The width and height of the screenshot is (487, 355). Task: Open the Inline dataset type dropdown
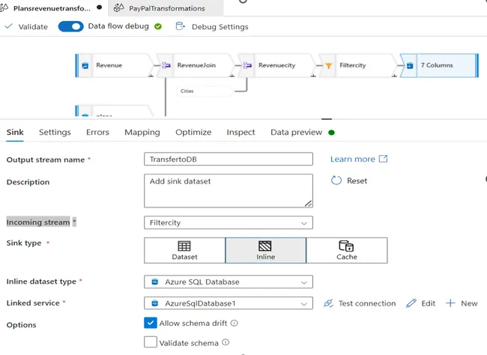click(x=229, y=282)
